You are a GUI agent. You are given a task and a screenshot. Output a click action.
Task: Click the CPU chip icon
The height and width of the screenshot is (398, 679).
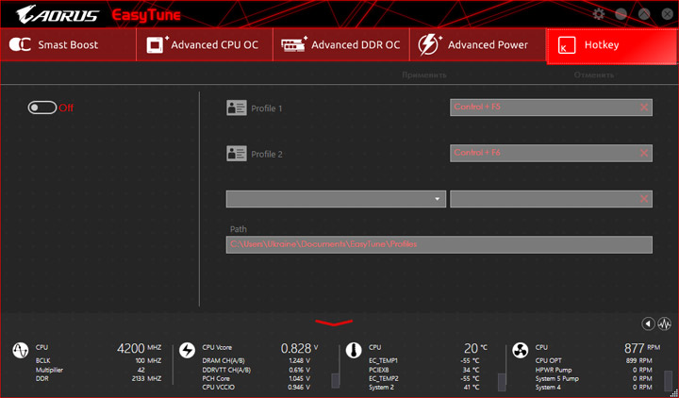[x=157, y=44]
